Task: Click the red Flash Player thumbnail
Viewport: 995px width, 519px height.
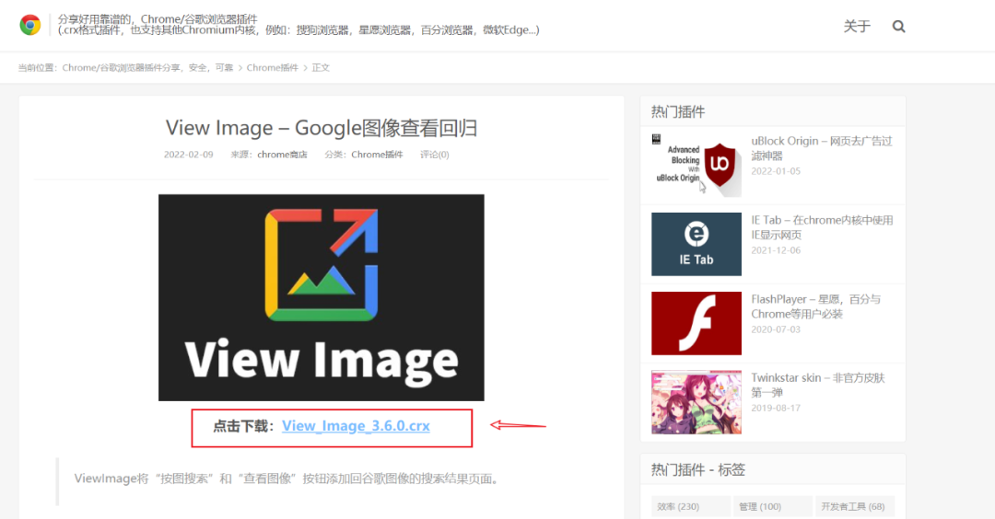Action: 696,323
